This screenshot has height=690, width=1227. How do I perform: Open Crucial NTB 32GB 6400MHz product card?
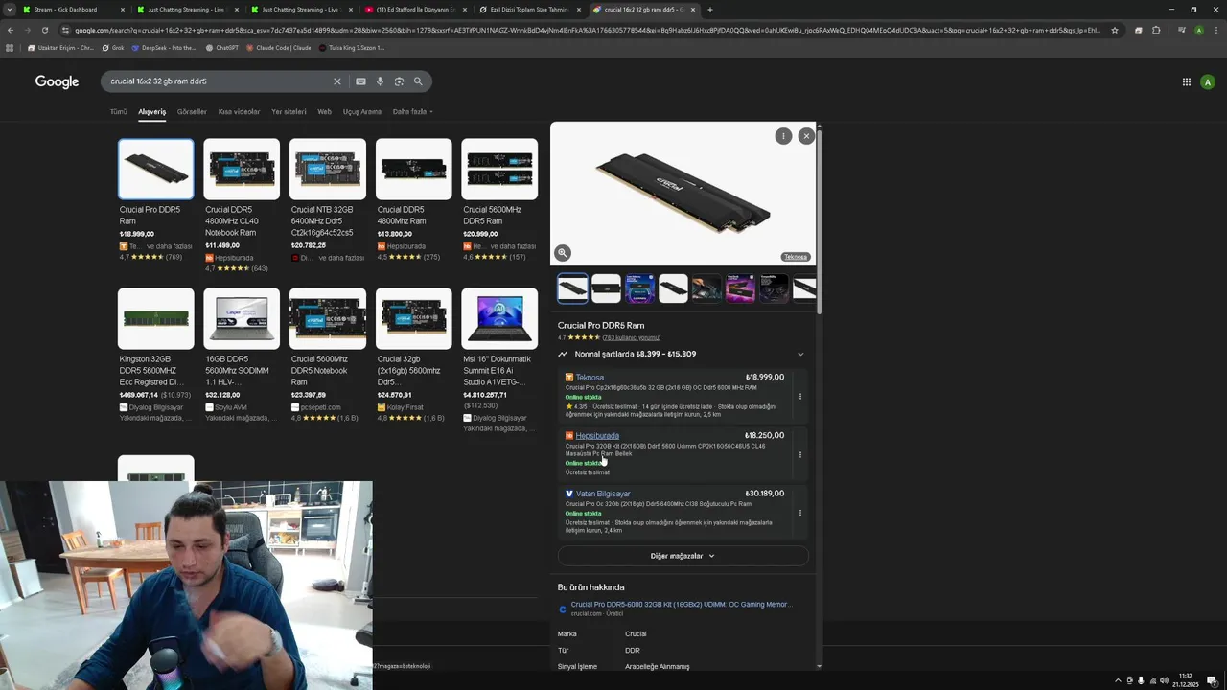tap(328, 200)
